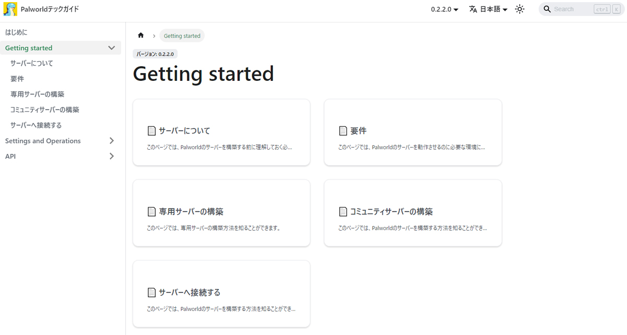Click the search magnifier icon
Screen dimensions: 627x335
point(547,9)
